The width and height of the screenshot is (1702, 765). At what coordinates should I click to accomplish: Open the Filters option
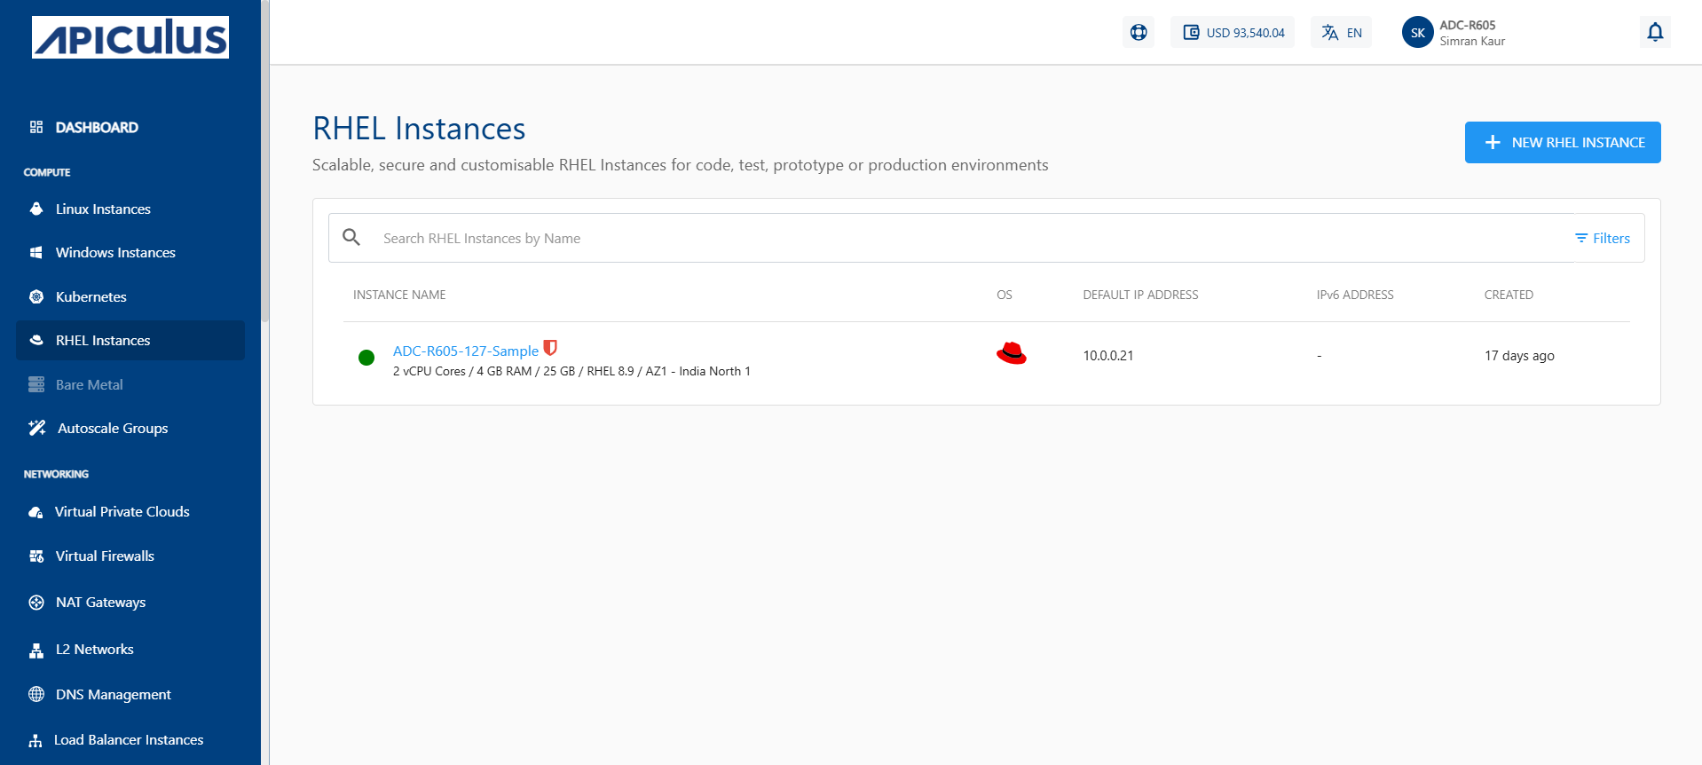click(x=1603, y=238)
